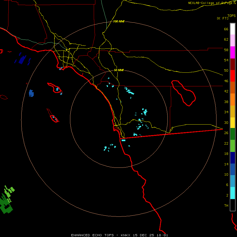Image resolution: width=237 pixels, height=237 pixels.
Task: Click the legend value "46"
Action: [226, 81]
